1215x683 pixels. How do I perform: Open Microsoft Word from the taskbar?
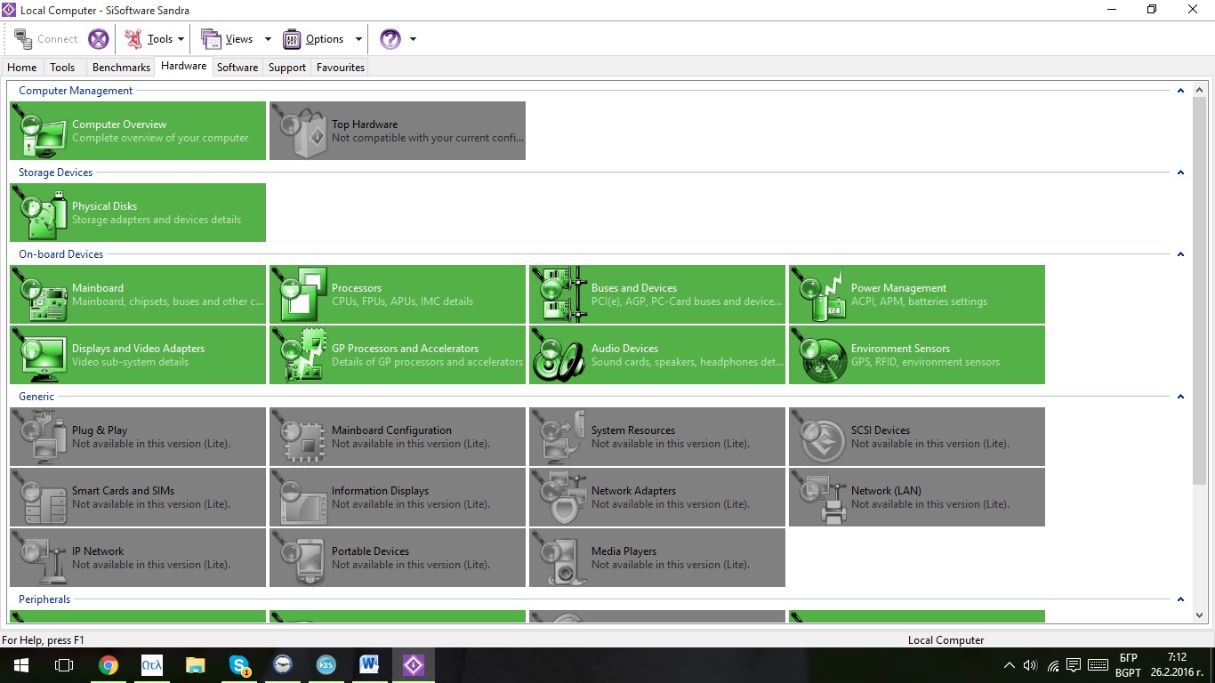[369, 665]
